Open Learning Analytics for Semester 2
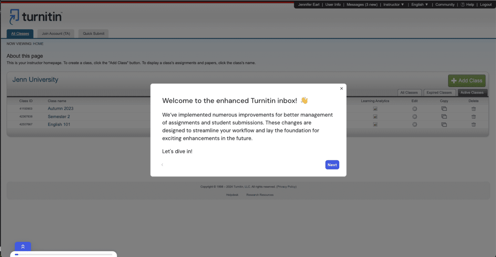 pos(375,117)
